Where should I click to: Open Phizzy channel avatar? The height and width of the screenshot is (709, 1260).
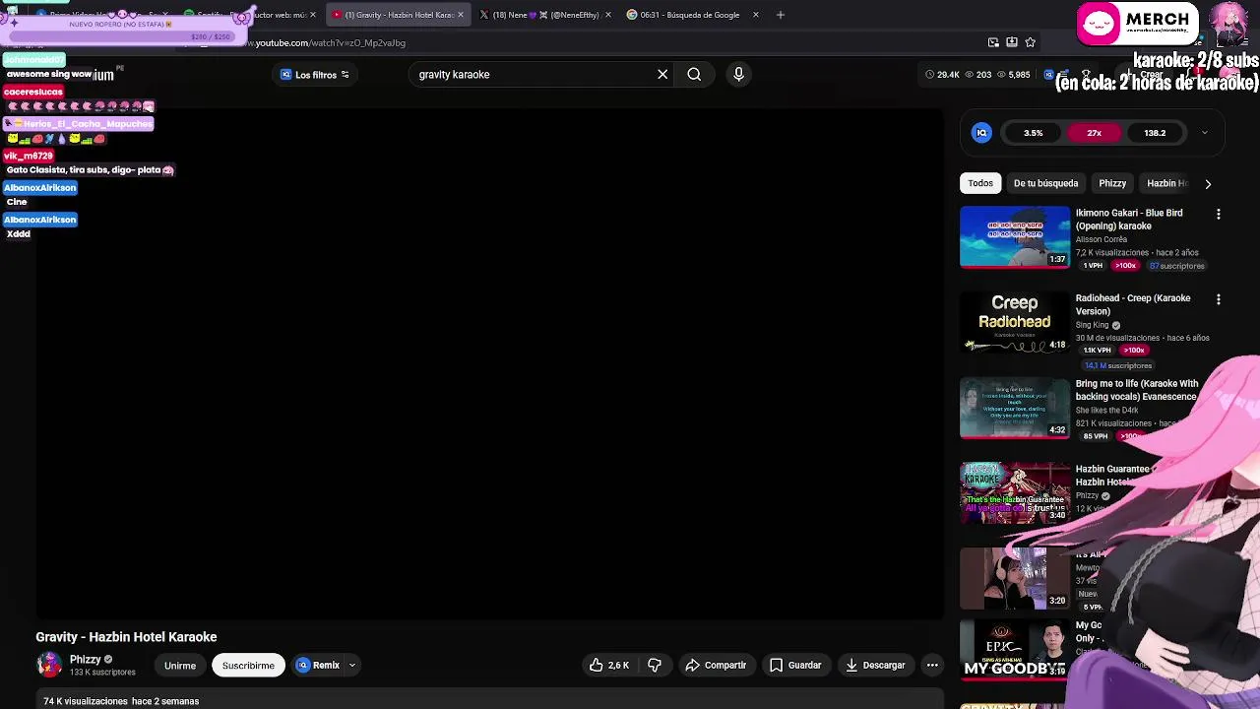pos(49,665)
